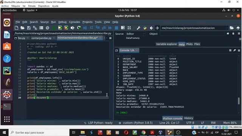Image resolution: width=242 pixels, height=136 pixels.
Task: Browse for a working directory
Action: click(x=232, y=28)
